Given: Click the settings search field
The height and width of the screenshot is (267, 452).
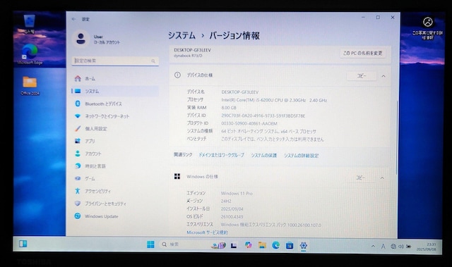Looking at the screenshot, I should (115, 61).
